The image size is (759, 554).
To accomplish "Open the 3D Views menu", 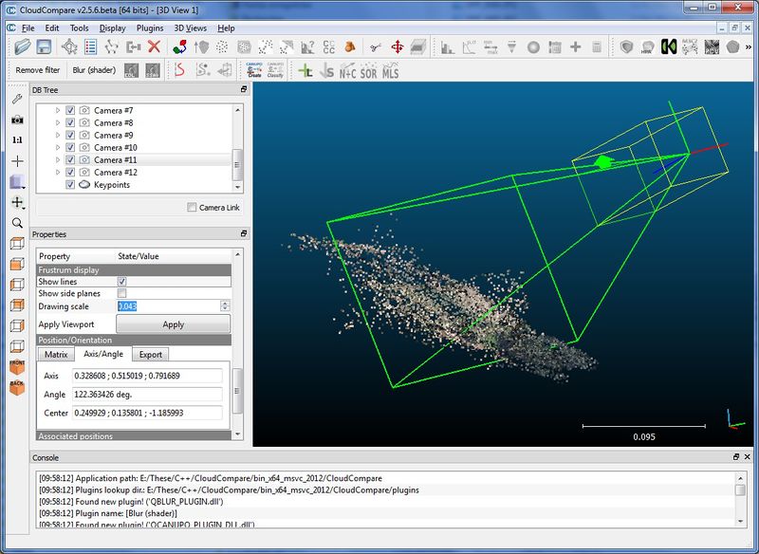I will point(191,28).
